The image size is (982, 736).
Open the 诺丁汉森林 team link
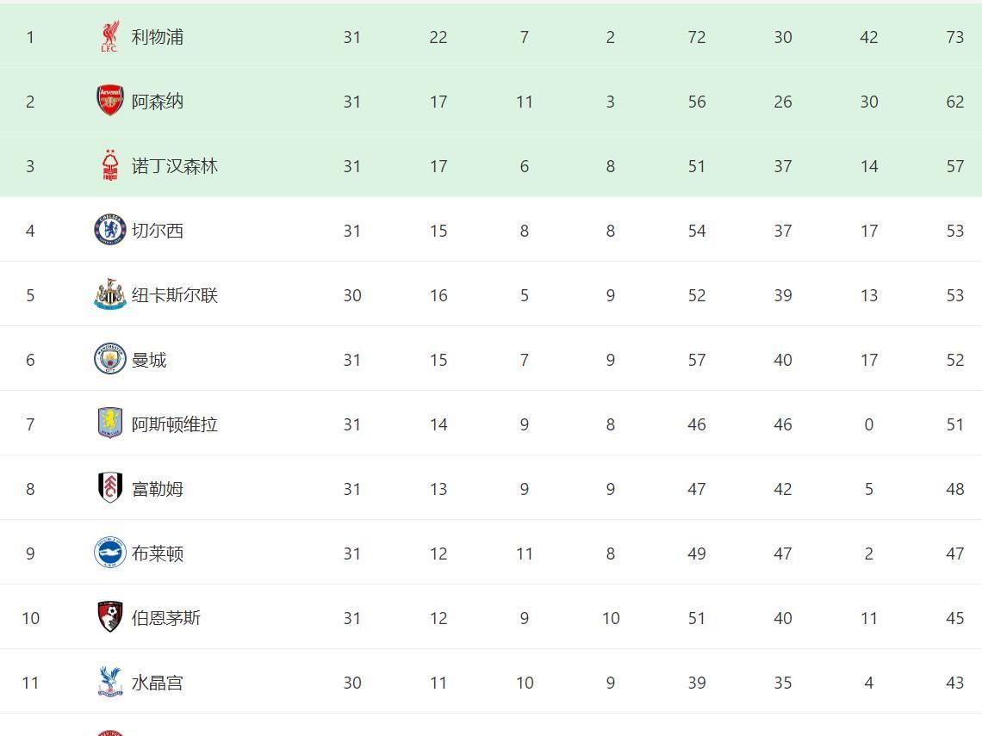click(x=175, y=166)
